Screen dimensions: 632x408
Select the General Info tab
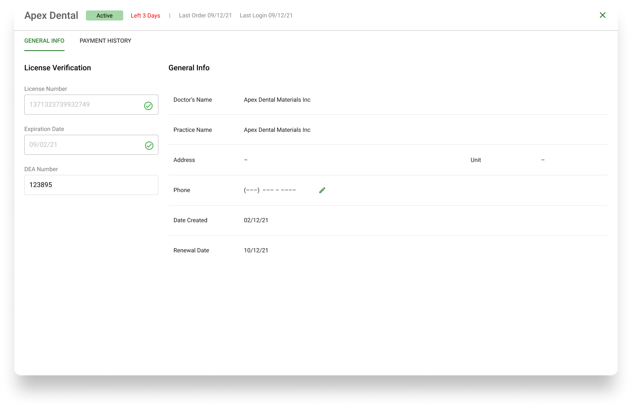44,41
